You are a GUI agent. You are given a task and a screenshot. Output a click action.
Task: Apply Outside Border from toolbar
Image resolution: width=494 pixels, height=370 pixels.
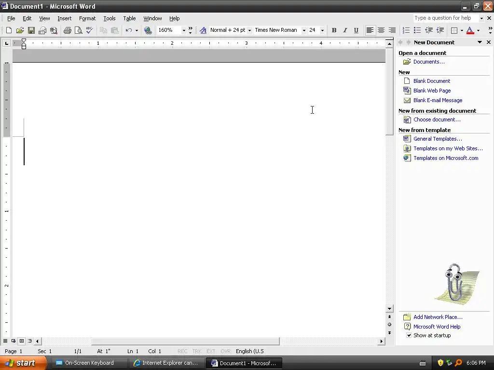tap(454, 30)
